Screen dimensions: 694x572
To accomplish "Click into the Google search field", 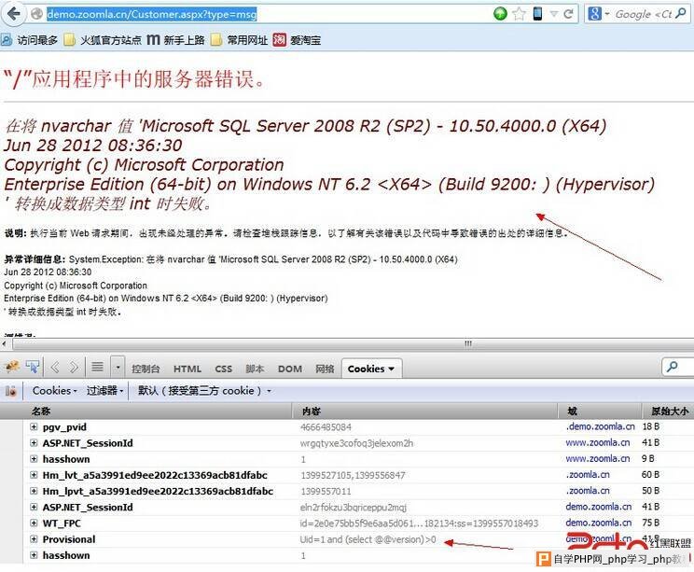I will coord(644,14).
